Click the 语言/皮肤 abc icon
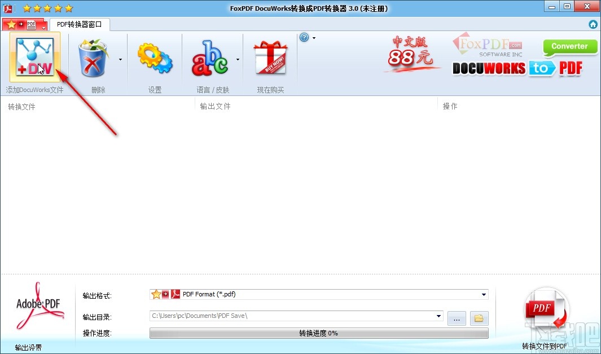Viewport: 601px width, 354px height. click(x=212, y=56)
